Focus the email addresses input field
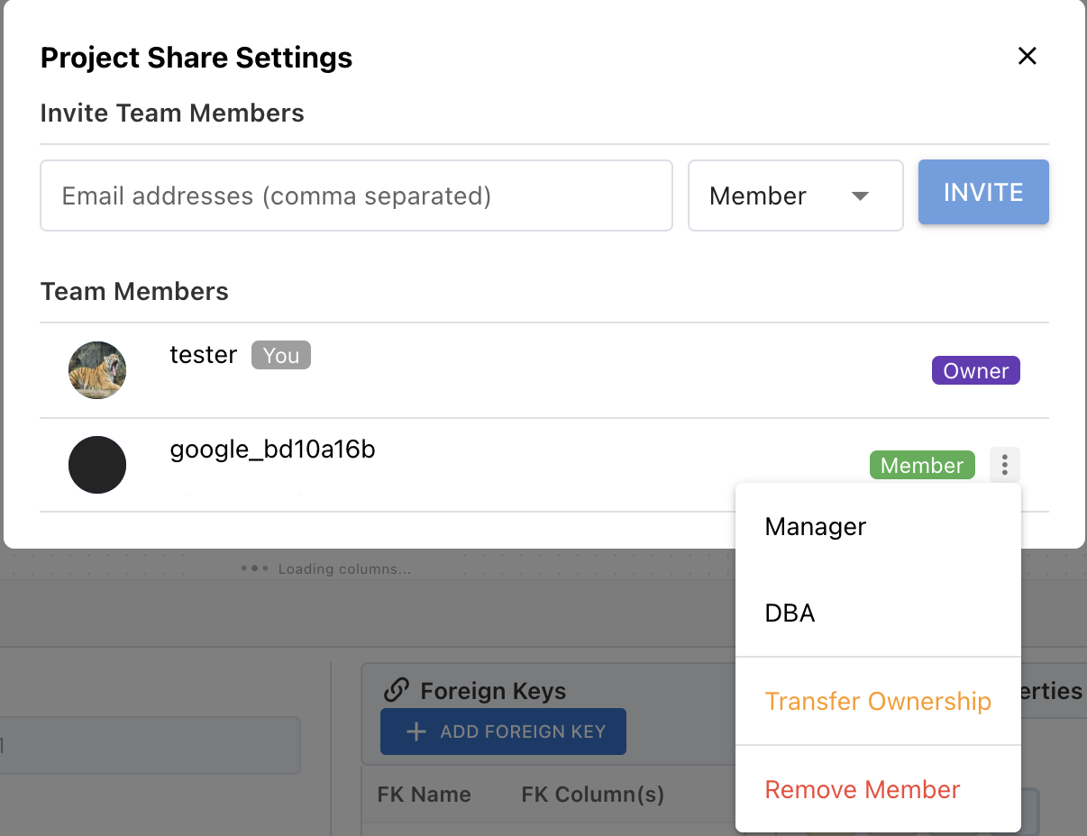 pyautogui.click(x=356, y=195)
